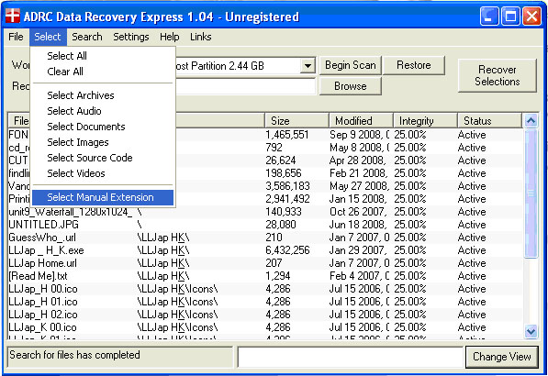Click the Begin Scan button

351,65
